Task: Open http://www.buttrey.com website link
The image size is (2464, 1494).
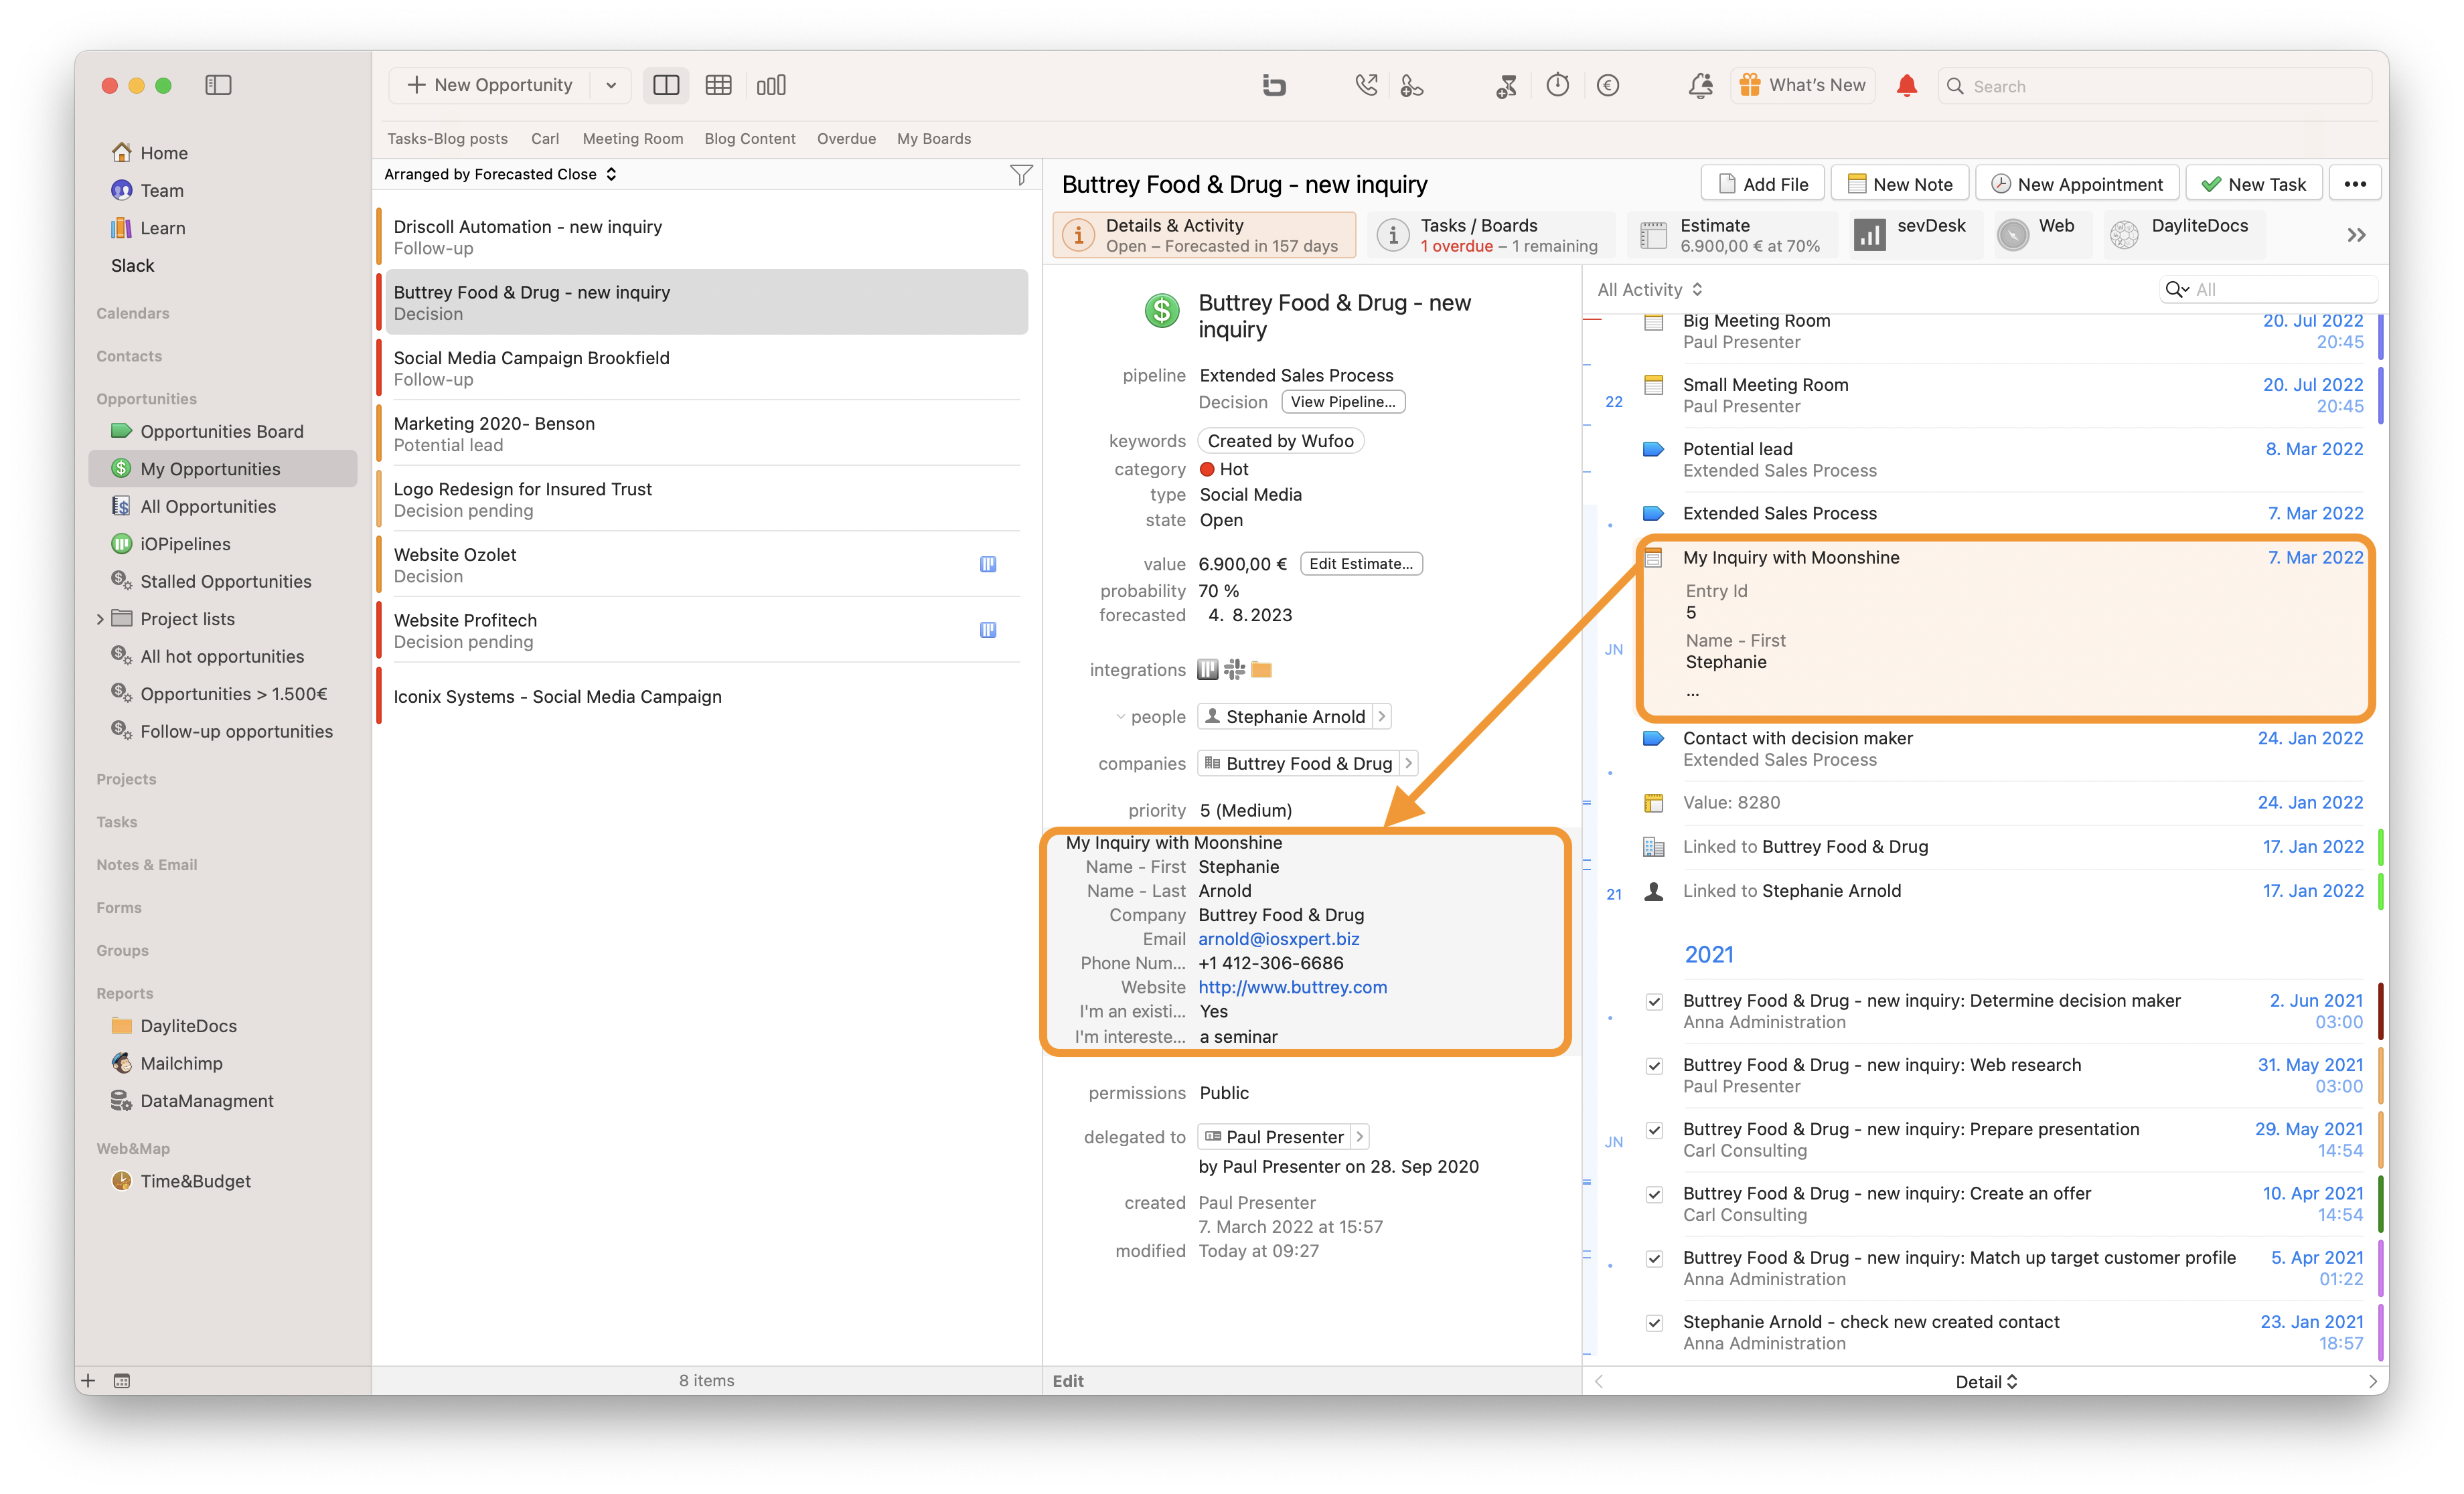Action: 1293,987
